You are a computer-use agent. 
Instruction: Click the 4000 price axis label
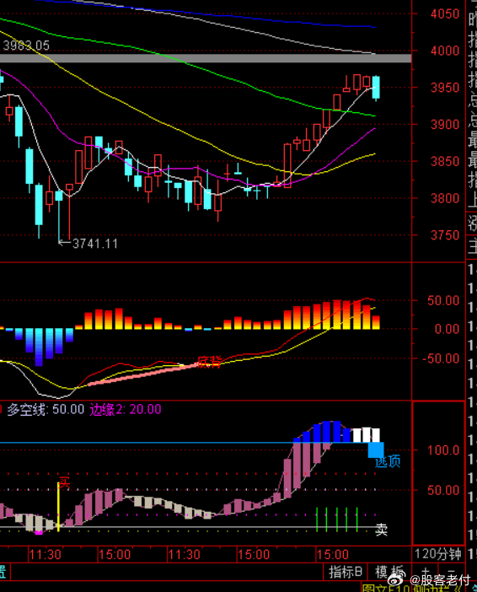[x=445, y=51]
